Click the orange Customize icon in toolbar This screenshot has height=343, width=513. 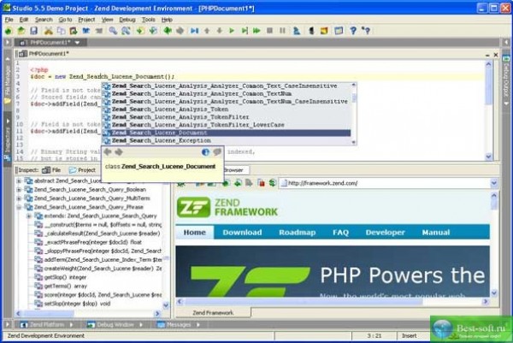tap(324, 31)
